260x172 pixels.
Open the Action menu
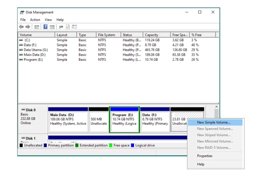35,20
